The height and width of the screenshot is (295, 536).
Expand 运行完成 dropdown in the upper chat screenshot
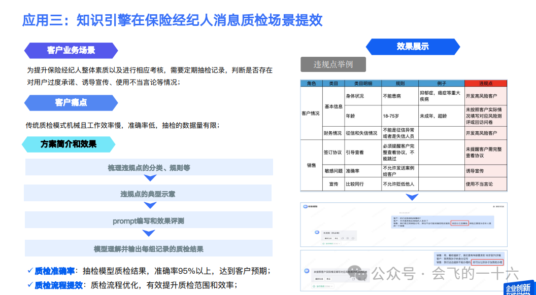click(x=331, y=244)
